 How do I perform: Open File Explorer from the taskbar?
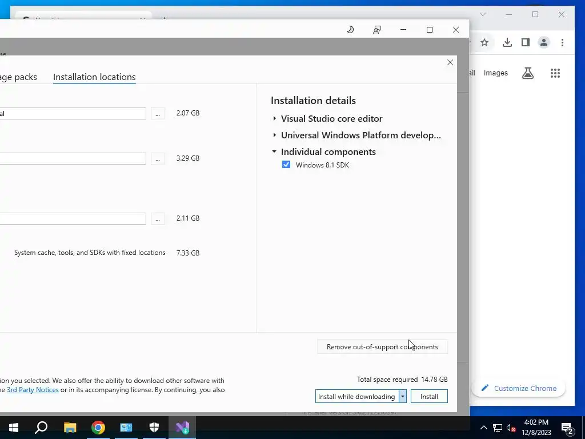click(x=70, y=428)
